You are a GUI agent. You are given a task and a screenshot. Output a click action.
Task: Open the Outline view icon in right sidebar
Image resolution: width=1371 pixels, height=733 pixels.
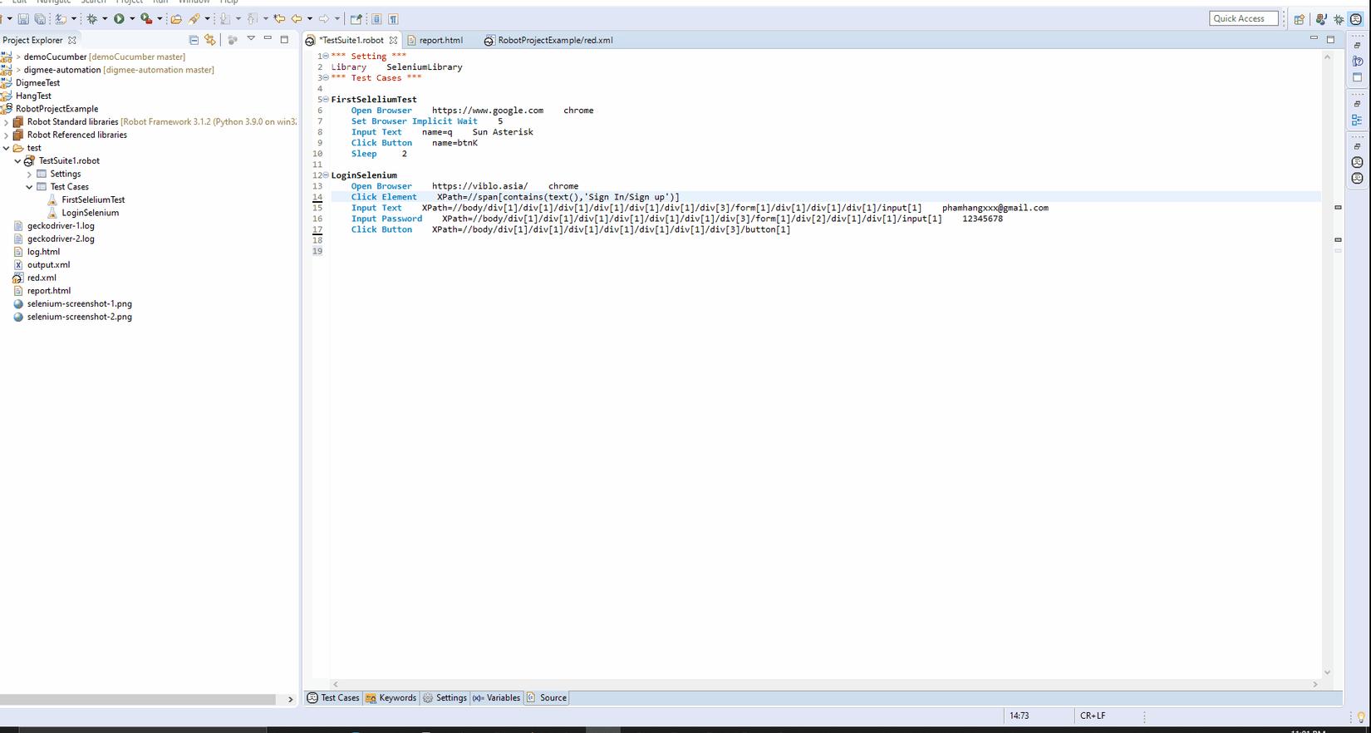[x=1357, y=120]
